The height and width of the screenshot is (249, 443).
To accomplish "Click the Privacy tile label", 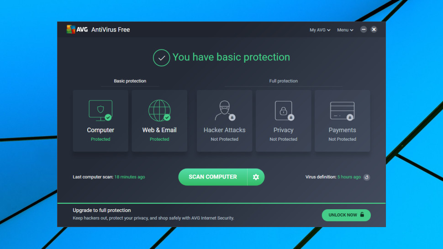I will click(x=283, y=130).
